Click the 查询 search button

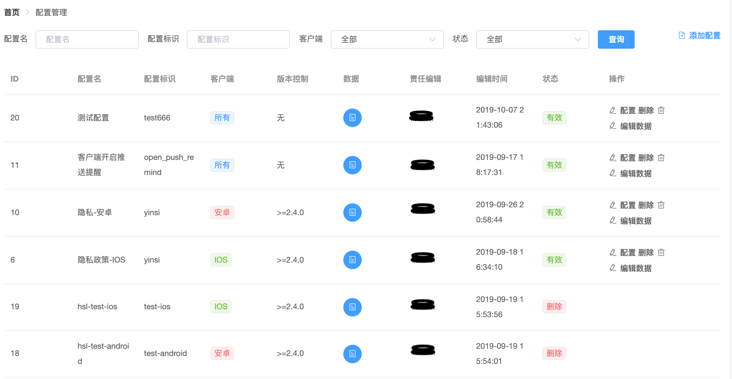pyautogui.click(x=616, y=39)
